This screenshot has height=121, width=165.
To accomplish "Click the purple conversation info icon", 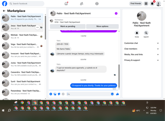I will 116,14.
